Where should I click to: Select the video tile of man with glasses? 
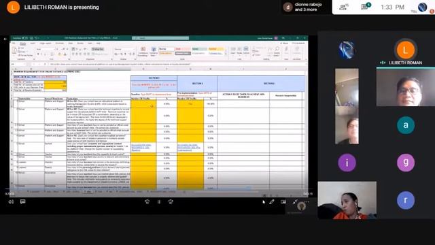click(406, 88)
